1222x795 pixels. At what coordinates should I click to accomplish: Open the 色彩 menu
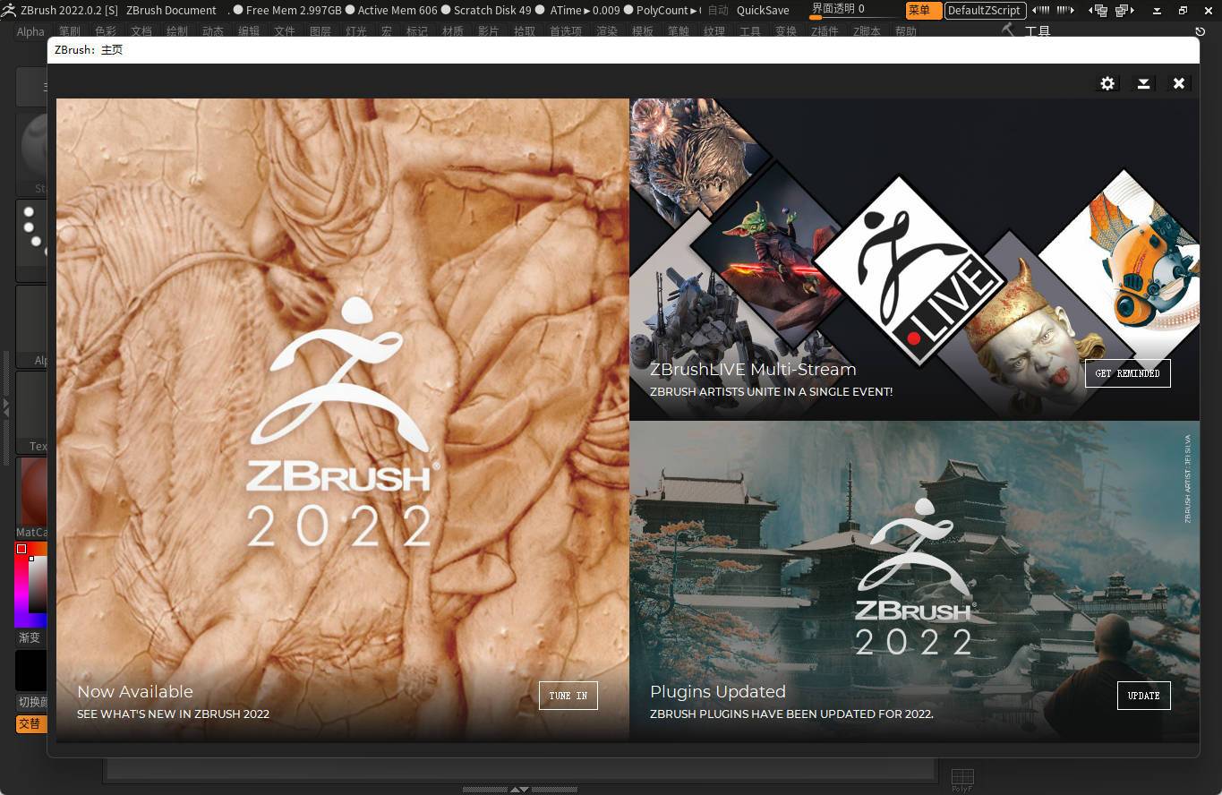tap(106, 31)
